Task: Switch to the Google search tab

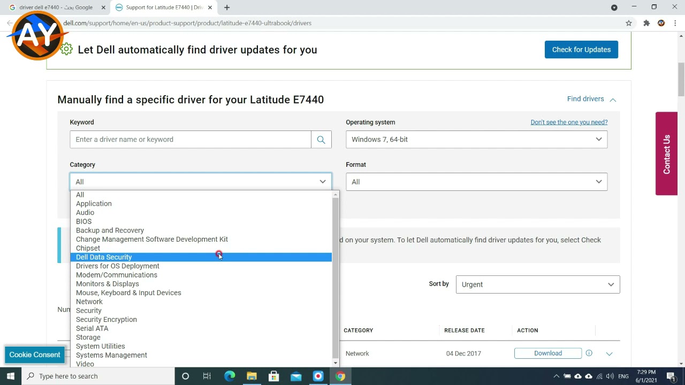Action: click(56, 7)
